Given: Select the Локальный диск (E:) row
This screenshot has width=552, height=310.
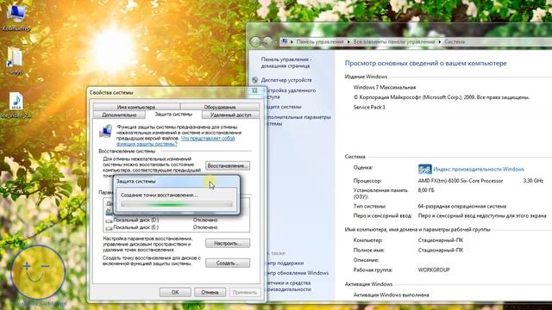Looking at the screenshot, I should [176, 227].
